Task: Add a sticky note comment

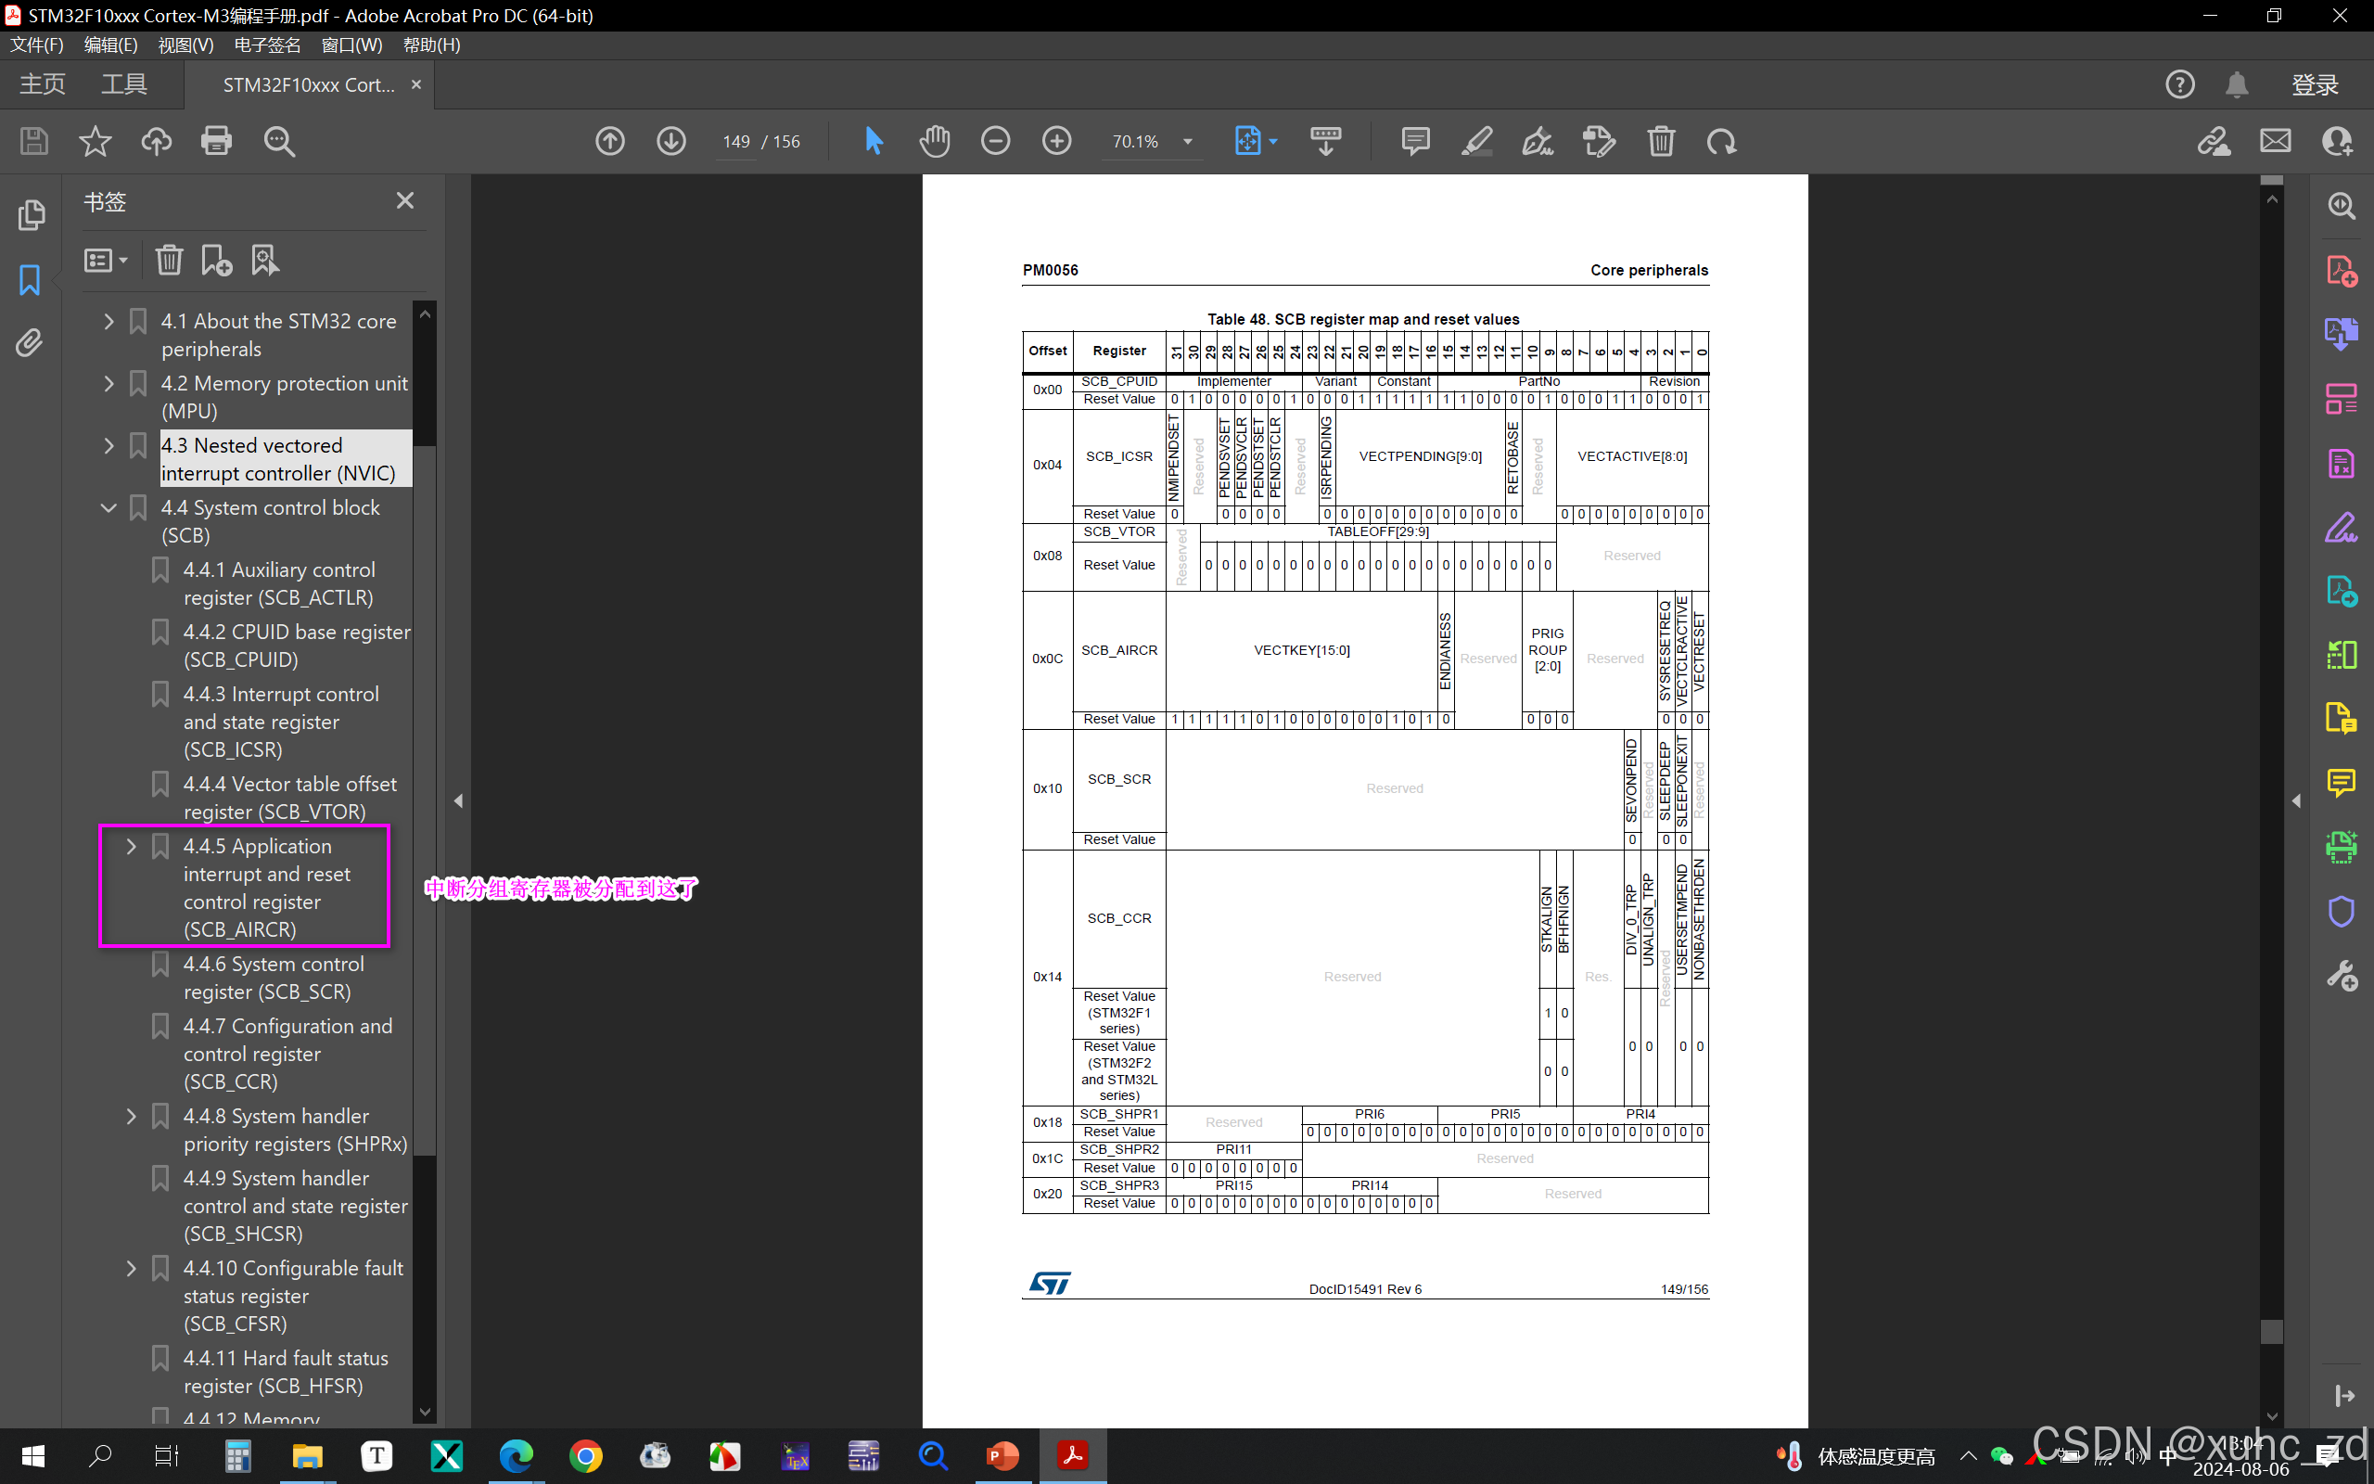Action: (1415, 141)
